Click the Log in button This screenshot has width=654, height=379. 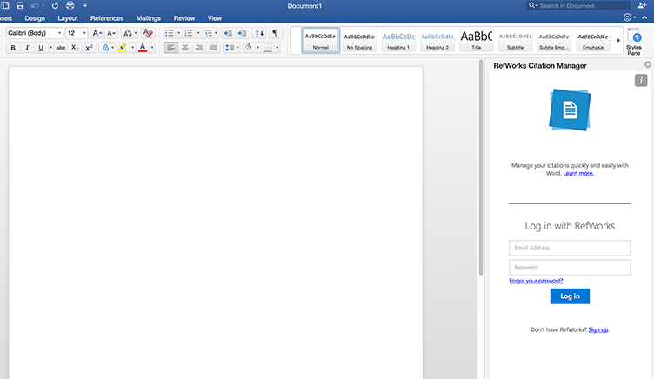pyautogui.click(x=570, y=296)
